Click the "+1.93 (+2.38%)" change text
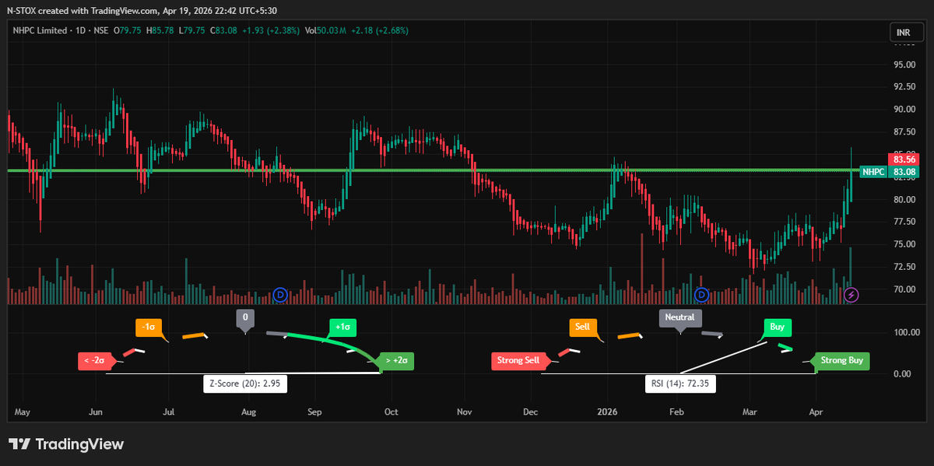This screenshot has width=934, height=466. (272, 30)
